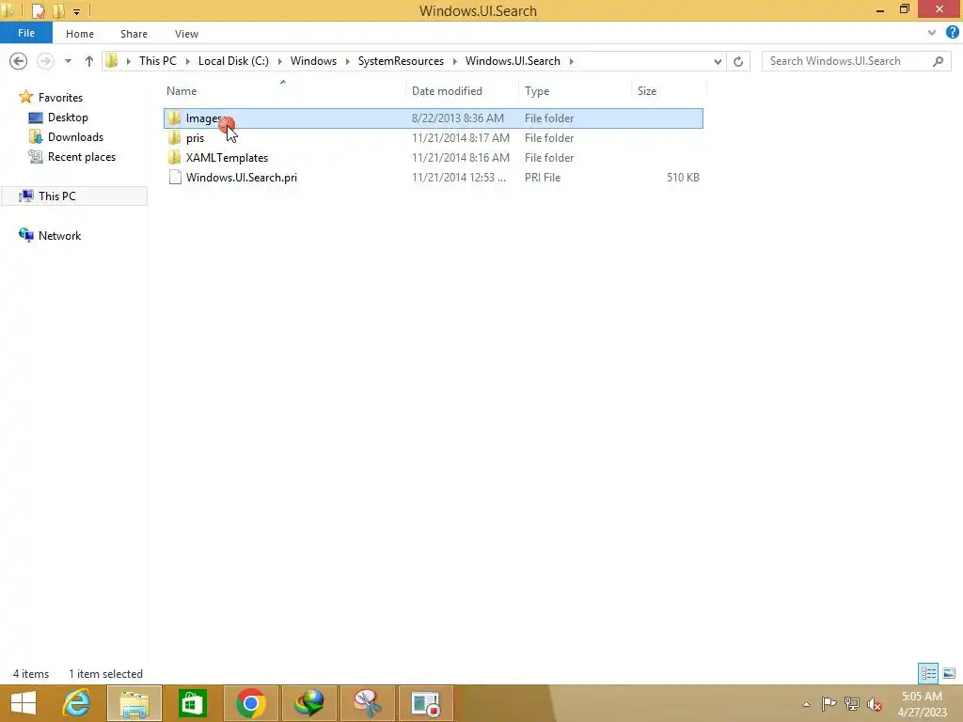Viewport: 963px width, 722px height.
Task: Open the View ribbon tab
Action: [x=186, y=34]
